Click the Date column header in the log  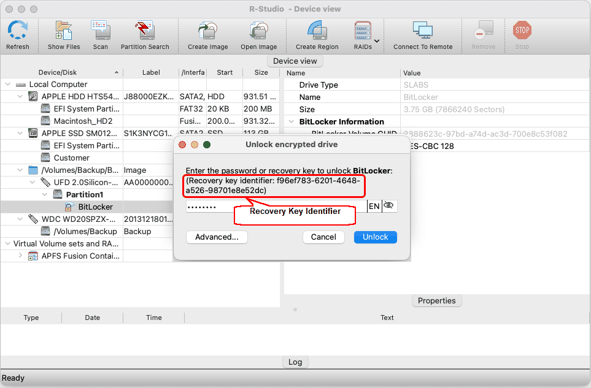tap(92, 318)
